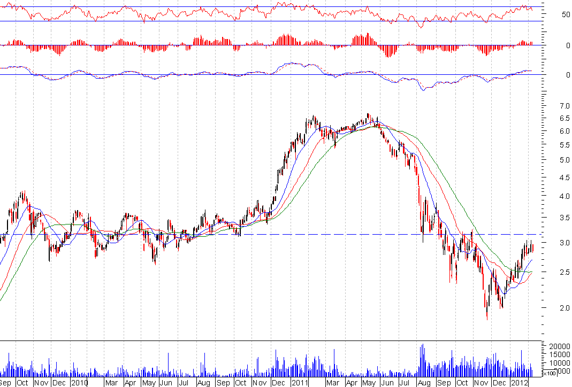Click the 3.0 price axis label
This screenshot has width=572, height=387.
(565, 243)
